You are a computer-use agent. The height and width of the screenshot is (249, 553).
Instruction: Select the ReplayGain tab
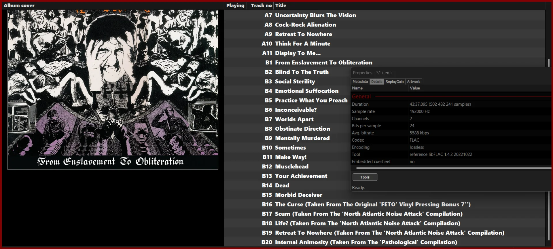[395, 81]
